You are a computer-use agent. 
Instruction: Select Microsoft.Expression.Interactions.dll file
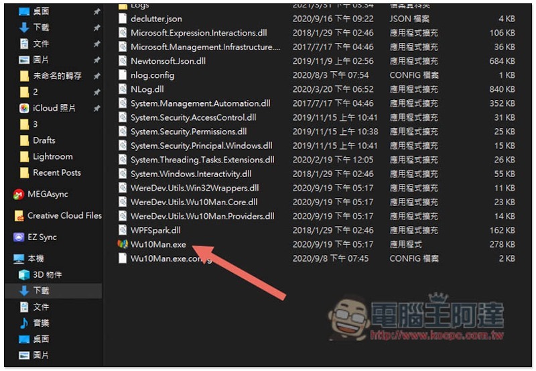click(198, 33)
